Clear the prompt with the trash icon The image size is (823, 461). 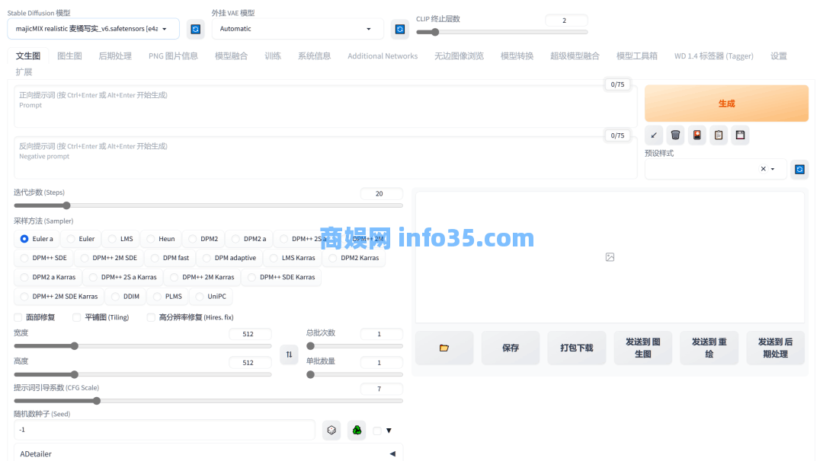pyautogui.click(x=675, y=135)
